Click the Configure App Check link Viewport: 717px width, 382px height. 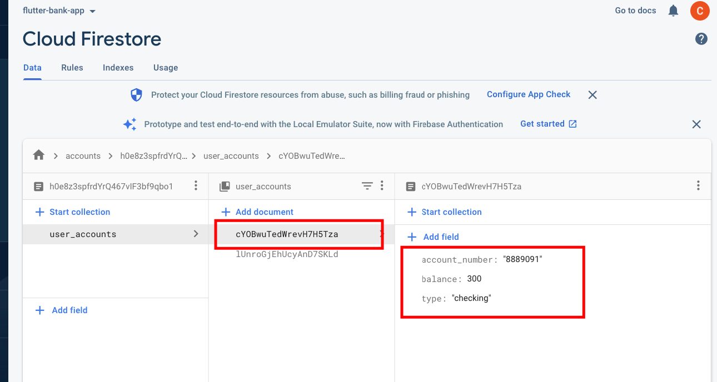(x=529, y=94)
